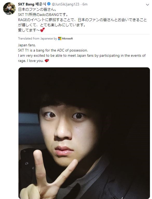Open tweet permalink via 6m timestamp
This screenshot has width=152, height=199.
point(85,4)
